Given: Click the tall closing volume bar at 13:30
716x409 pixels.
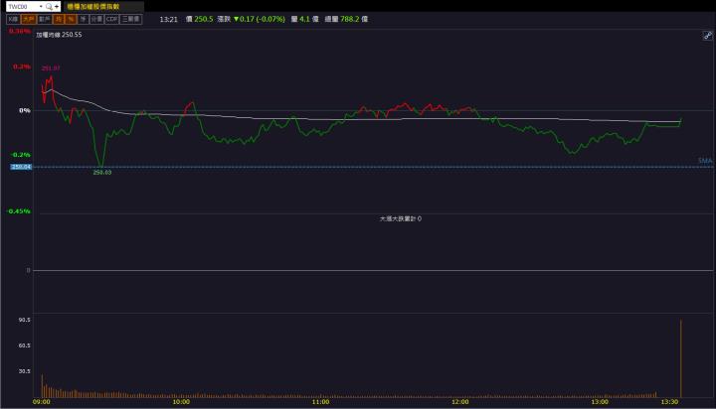Looking at the screenshot, I should point(681,358).
